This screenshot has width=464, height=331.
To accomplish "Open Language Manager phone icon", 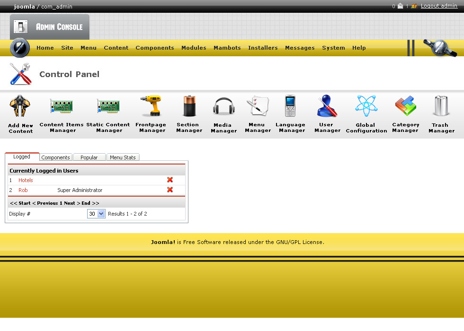I will 290,105.
